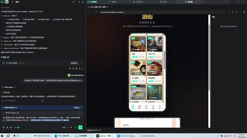Click the localhost:5000 address bar

(162, 12)
